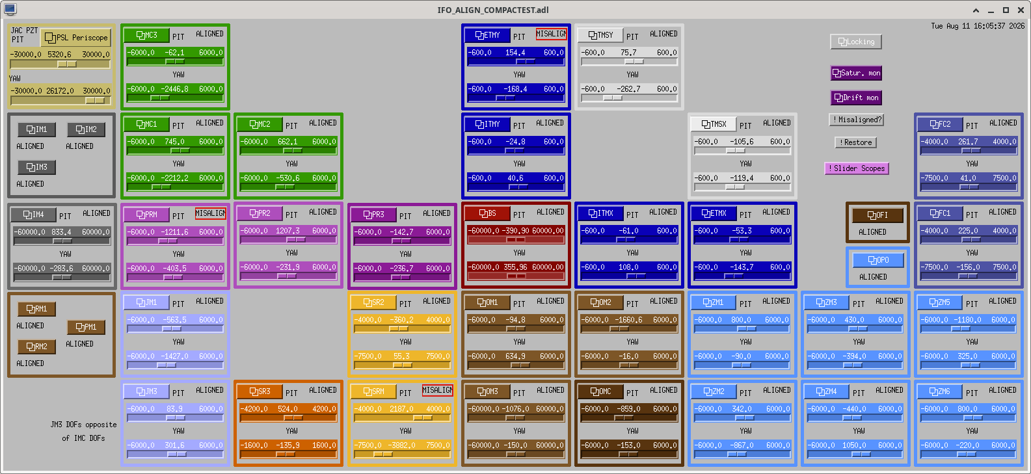Open the ZM2 related display
The height and width of the screenshot is (474, 1031).
point(714,391)
